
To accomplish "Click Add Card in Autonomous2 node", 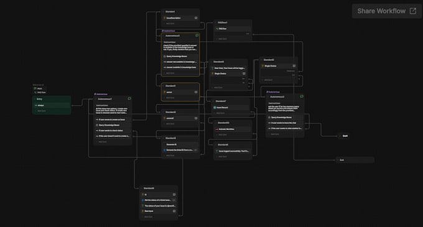I will 170,73.
